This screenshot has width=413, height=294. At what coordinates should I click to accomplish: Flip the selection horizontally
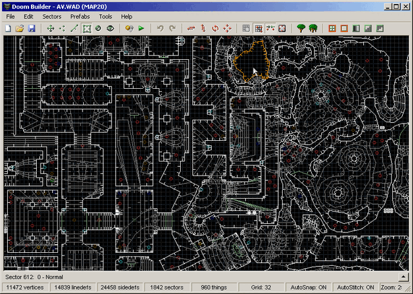pos(191,28)
